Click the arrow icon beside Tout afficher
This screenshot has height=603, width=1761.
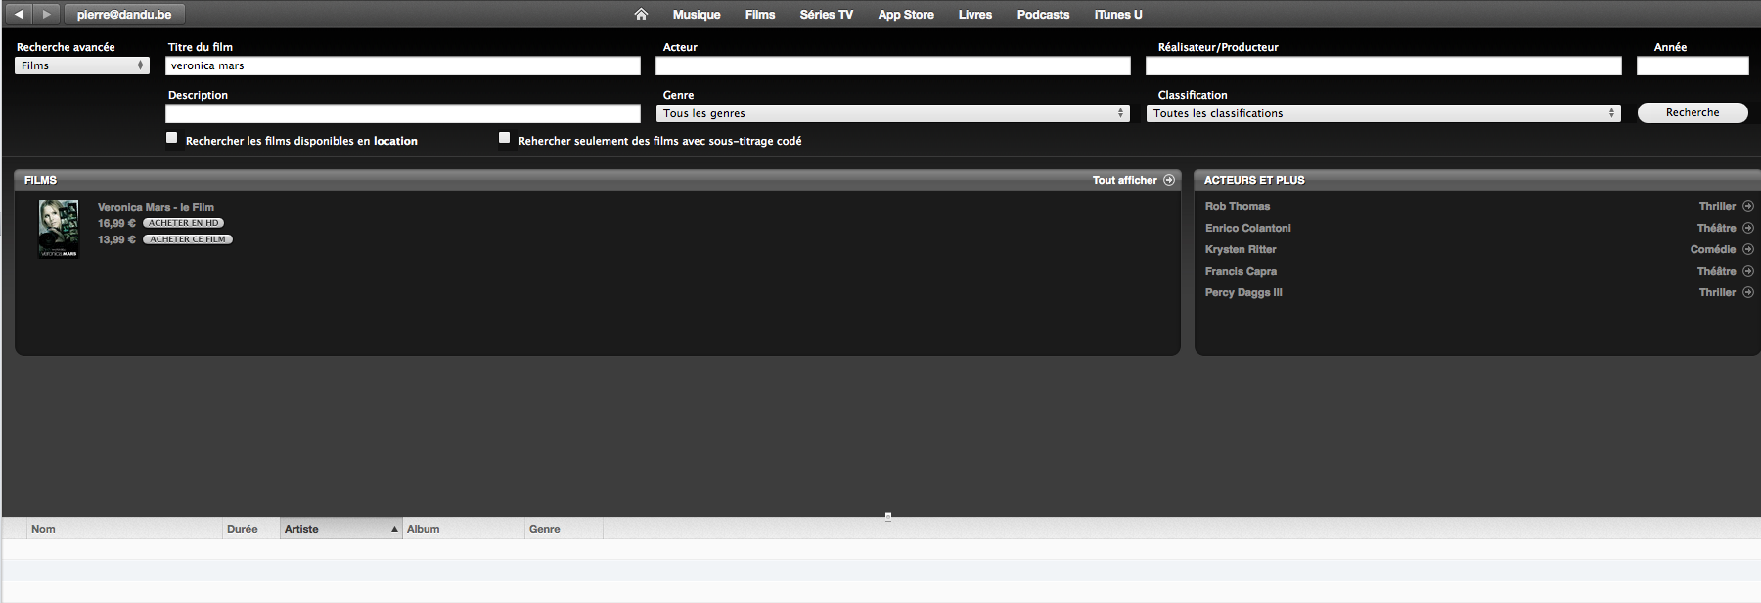click(1169, 180)
